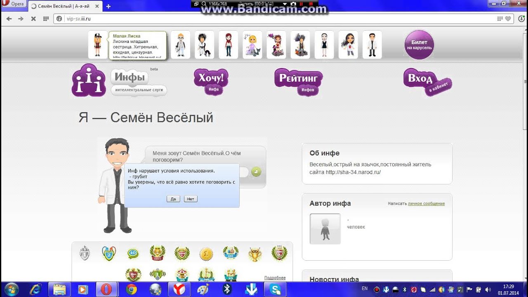Open Малая Лиска carousel avatar
This screenshot has height=297, width=528.
97,45
